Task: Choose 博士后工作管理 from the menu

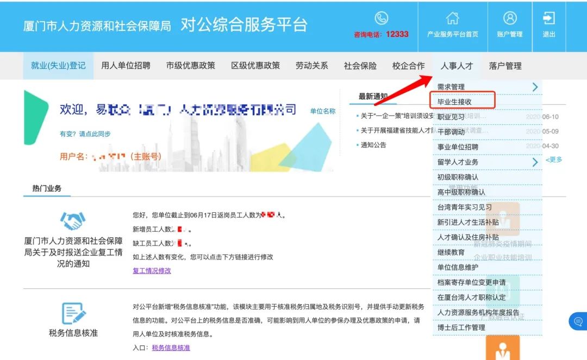Action: pos(461,327)
